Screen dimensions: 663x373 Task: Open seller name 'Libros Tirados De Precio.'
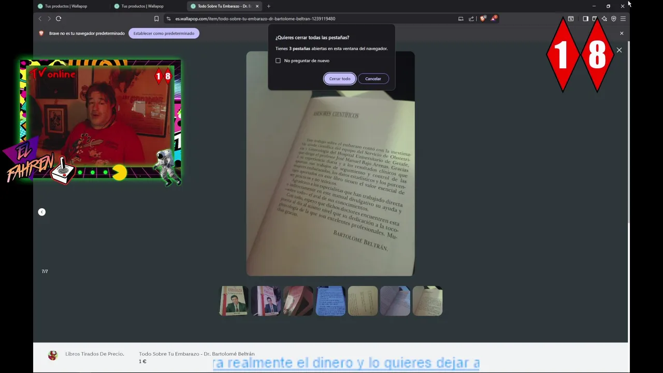coord(95,354)
